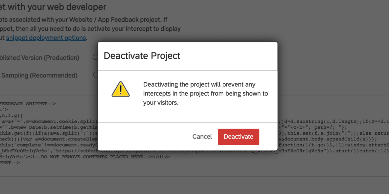The image size is (389, 194).
Task: Select the Published Version (Production) radio button
Action: click(x=96, y=57)
